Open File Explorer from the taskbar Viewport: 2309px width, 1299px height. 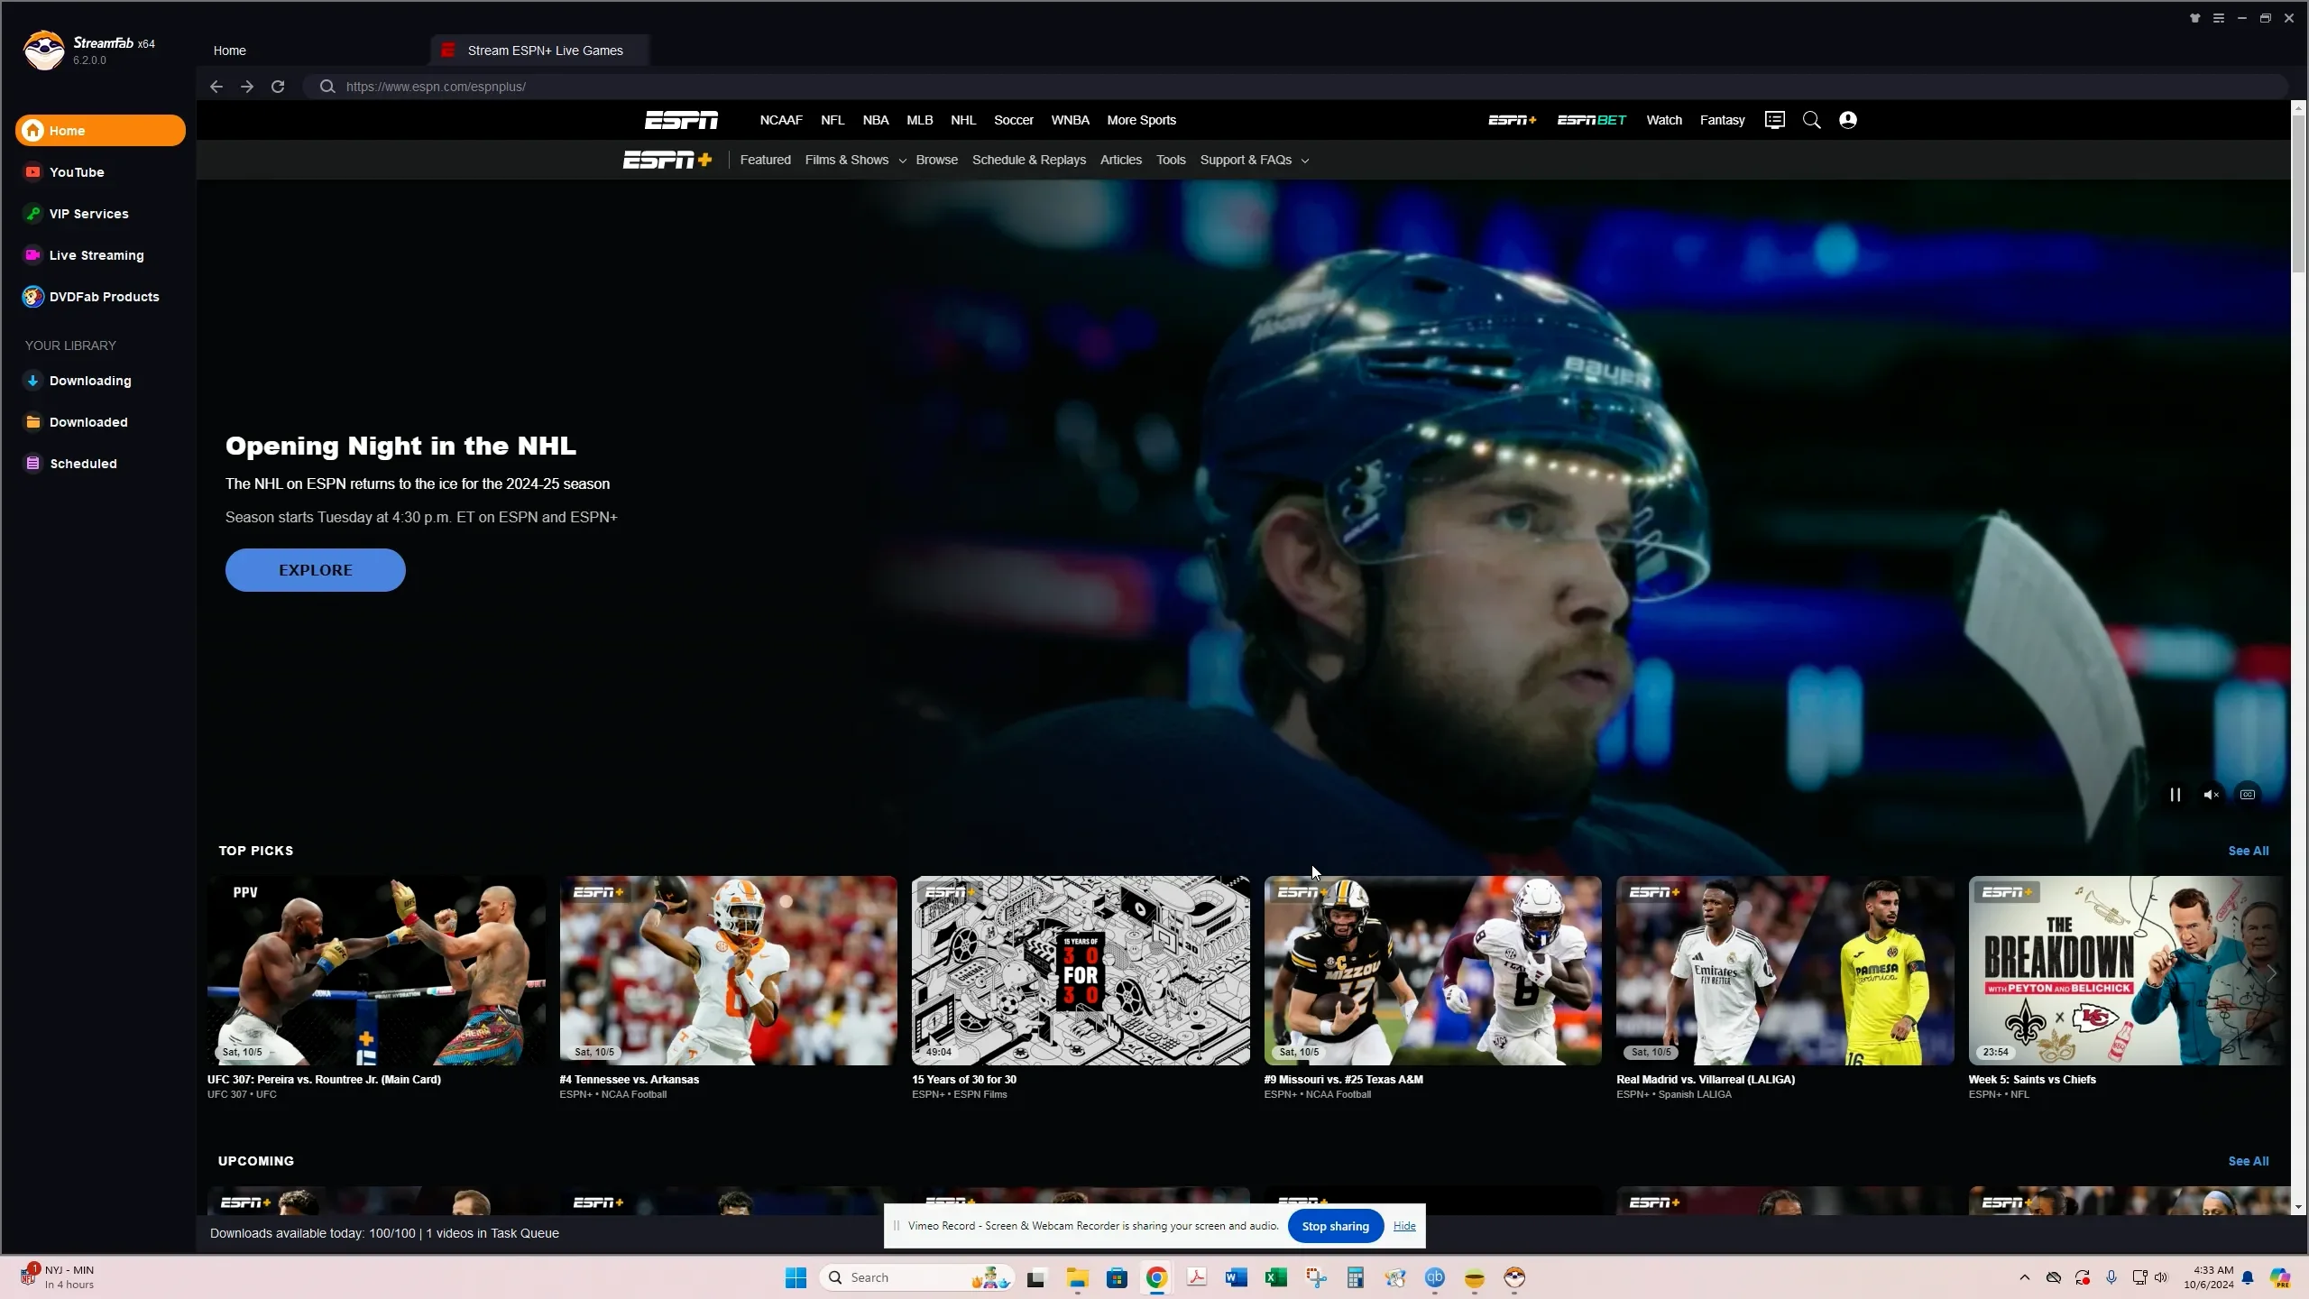1078,1277
